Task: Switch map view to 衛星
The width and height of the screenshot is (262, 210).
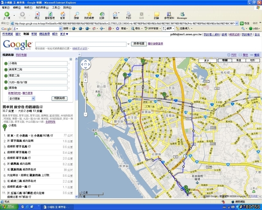Action: click(x=239, y=60)
